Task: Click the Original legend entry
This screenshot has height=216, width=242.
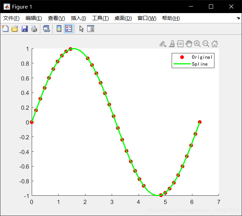Action: [202, 57]
